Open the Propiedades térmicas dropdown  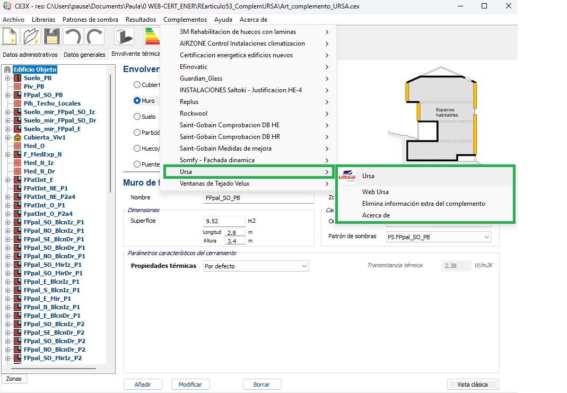point(256,266)
